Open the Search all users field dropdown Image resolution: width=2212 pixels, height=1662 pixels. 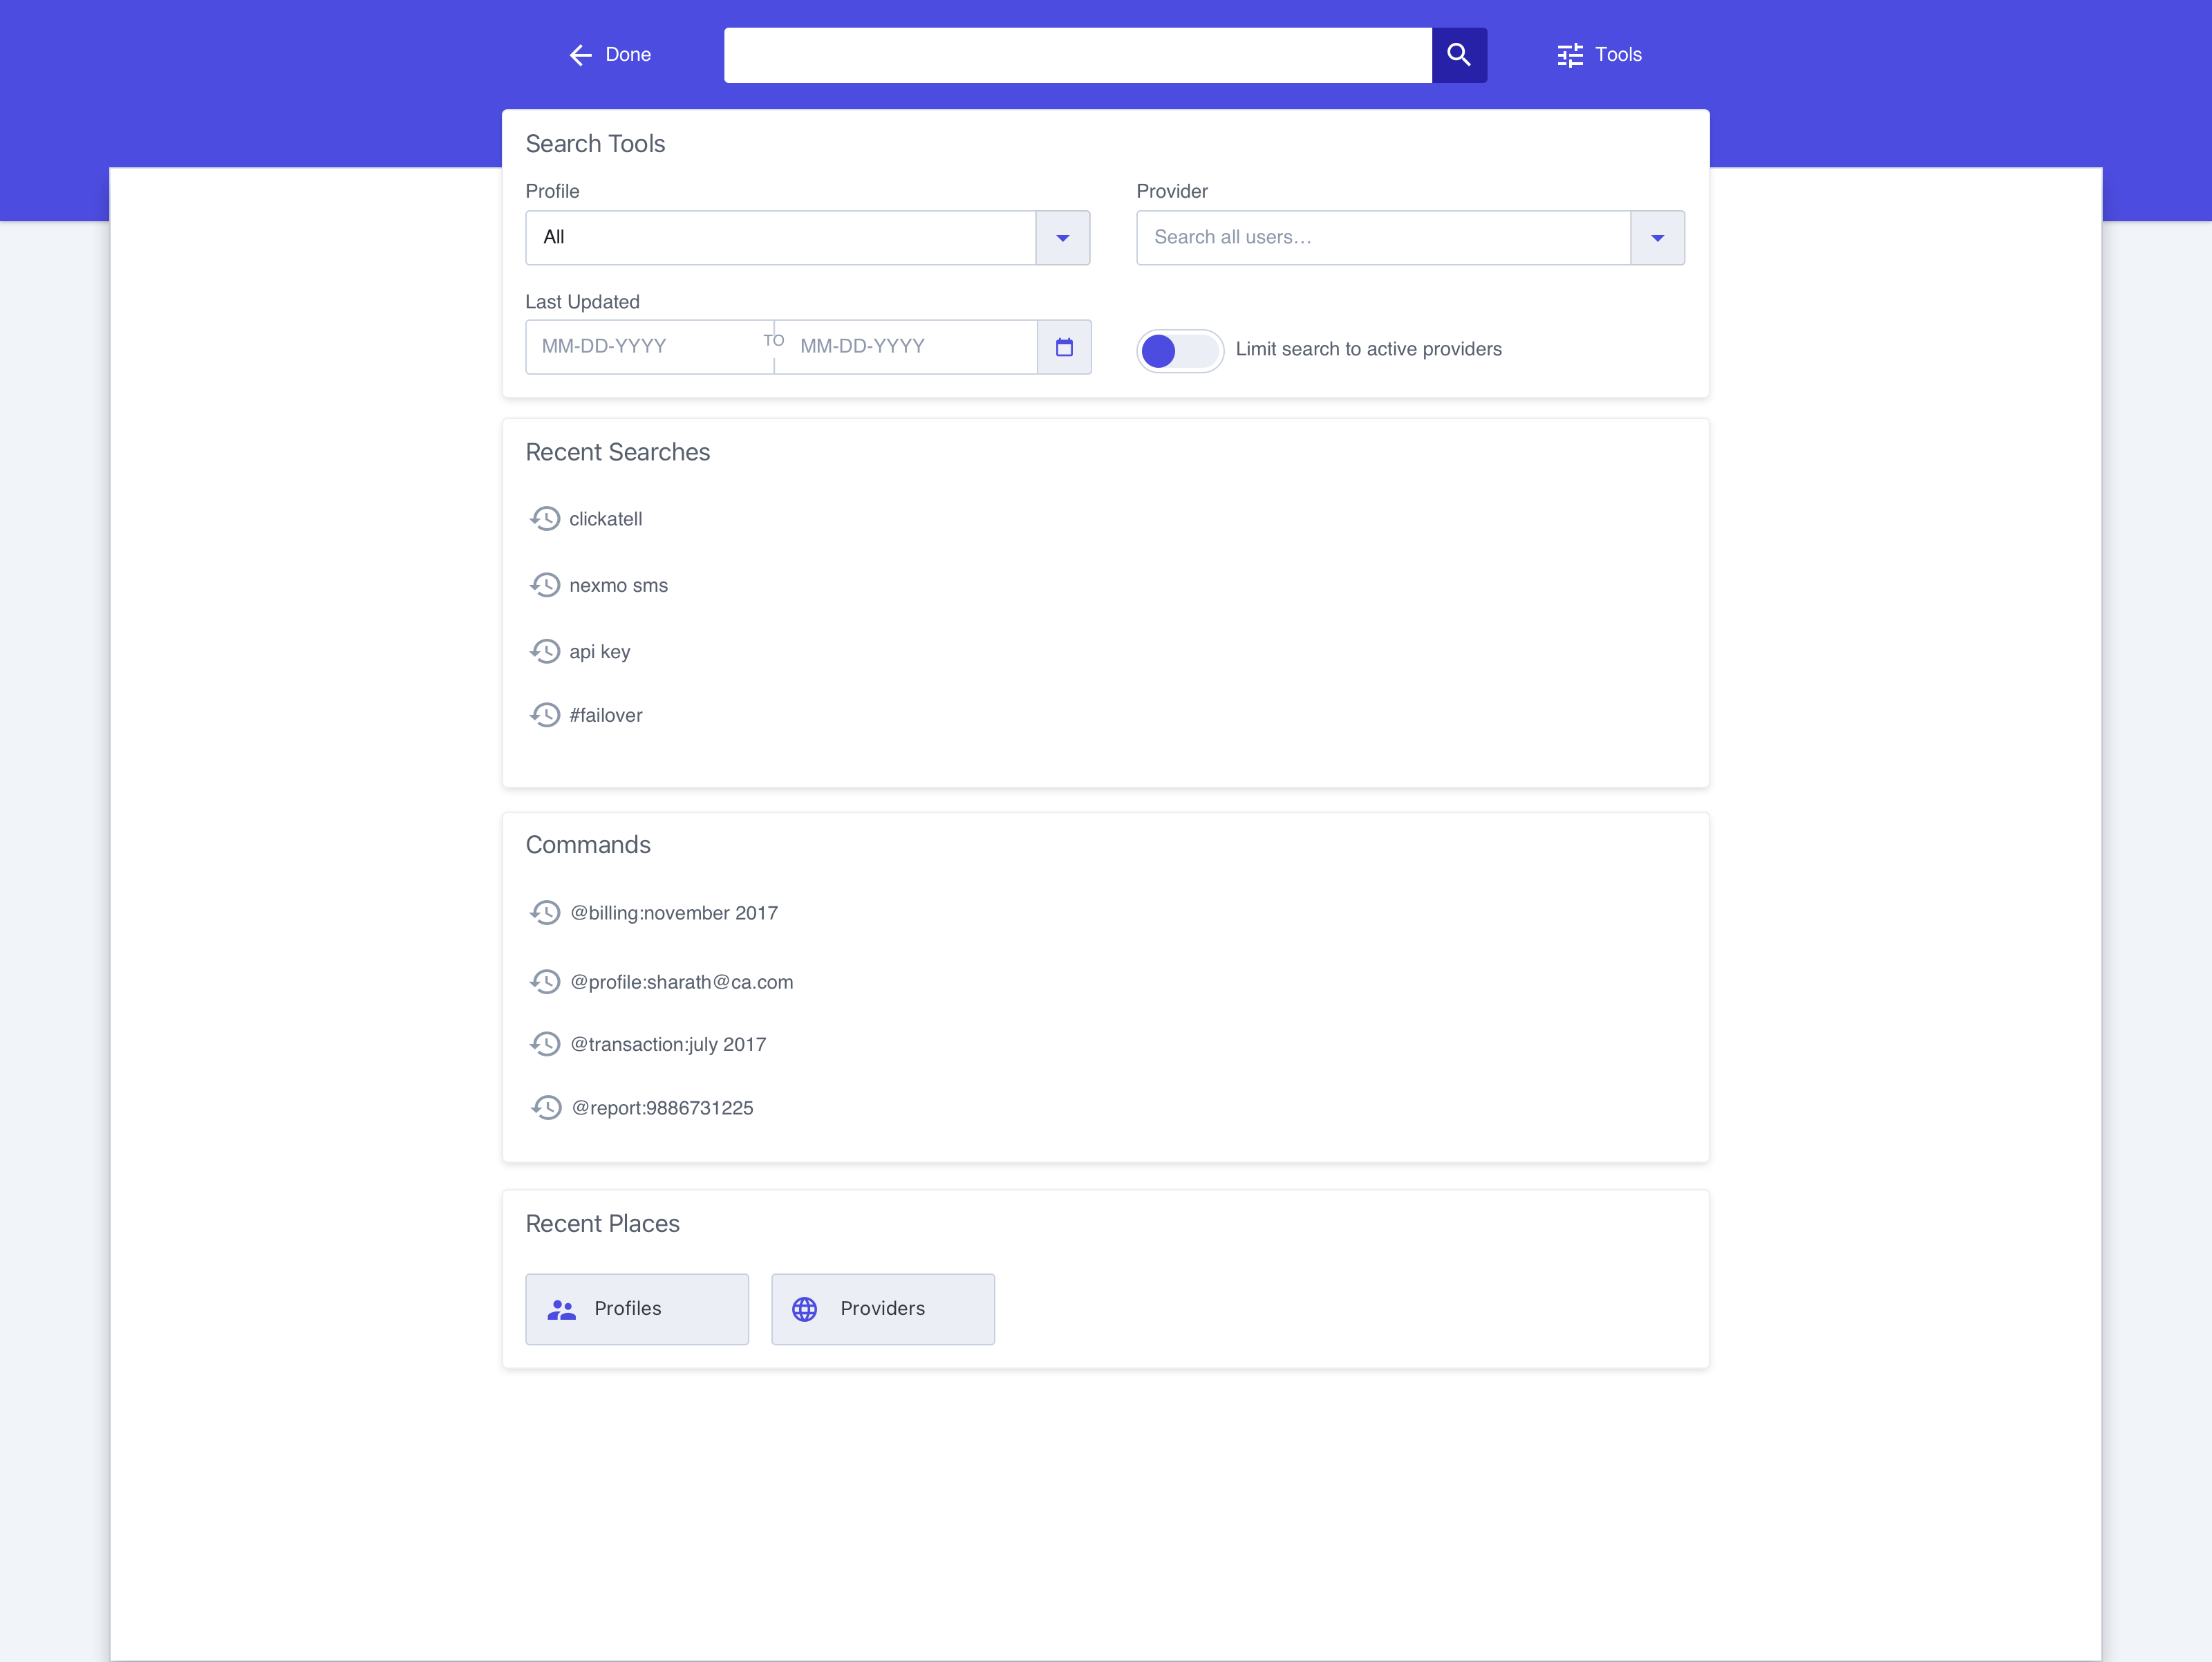(x=1380, y=238)
